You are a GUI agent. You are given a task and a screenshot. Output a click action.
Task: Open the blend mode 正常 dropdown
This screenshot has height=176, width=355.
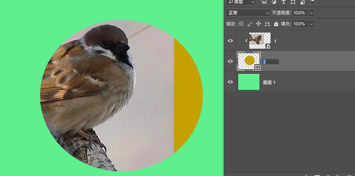248,13
